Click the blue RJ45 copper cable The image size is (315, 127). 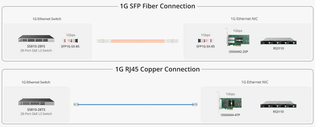click(x=136, y=105)
